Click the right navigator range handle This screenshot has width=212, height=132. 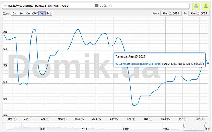click(205, 126)
